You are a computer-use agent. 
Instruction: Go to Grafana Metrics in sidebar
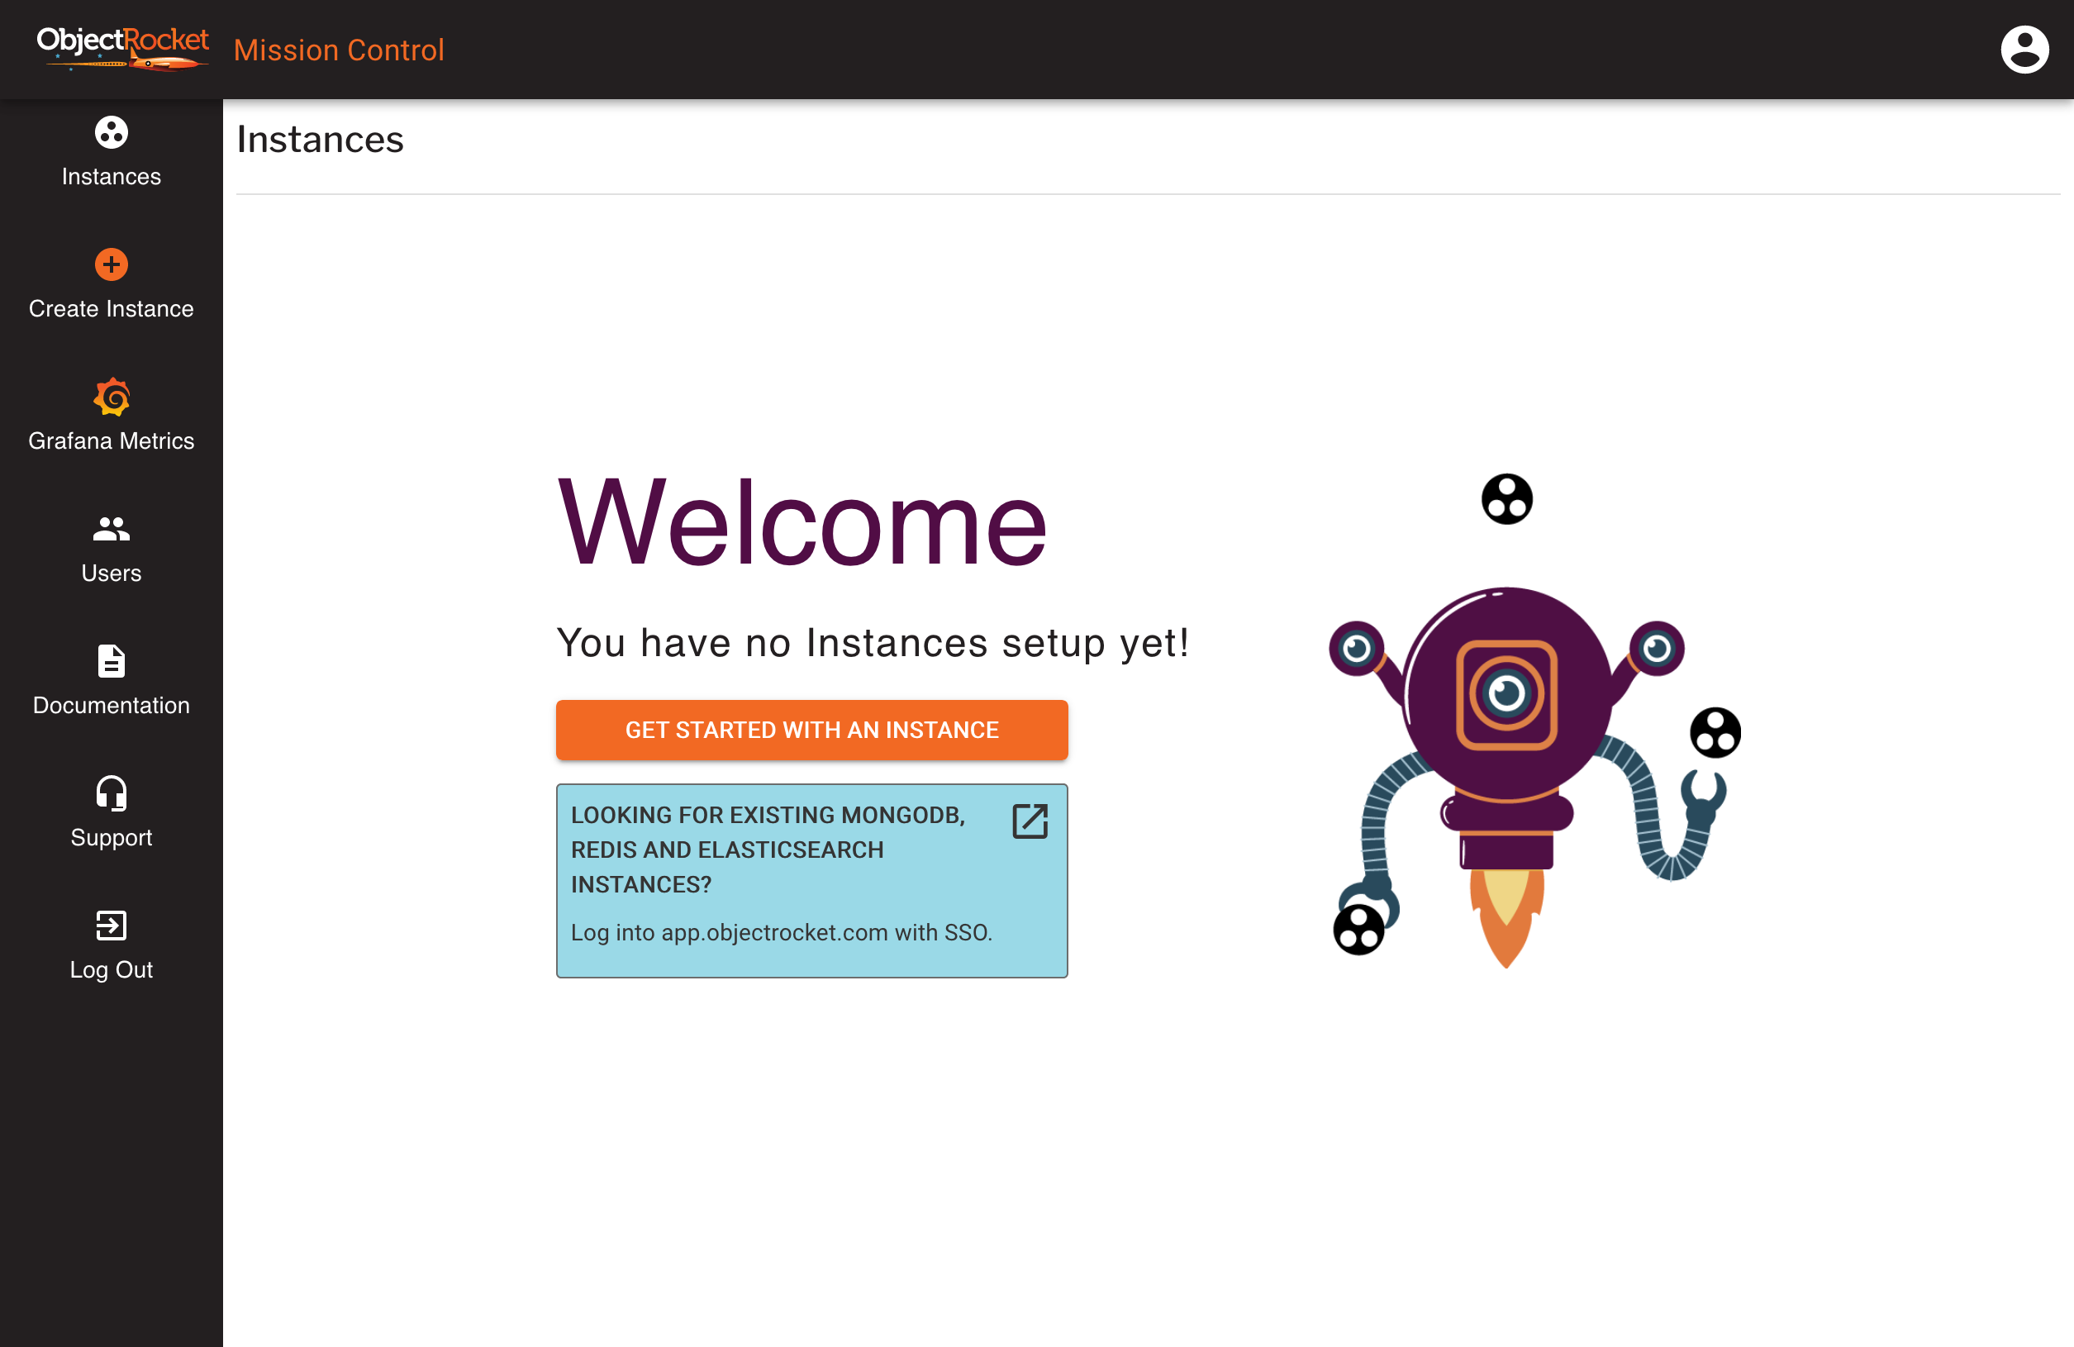pyautogui.click(x=112, y=442)
